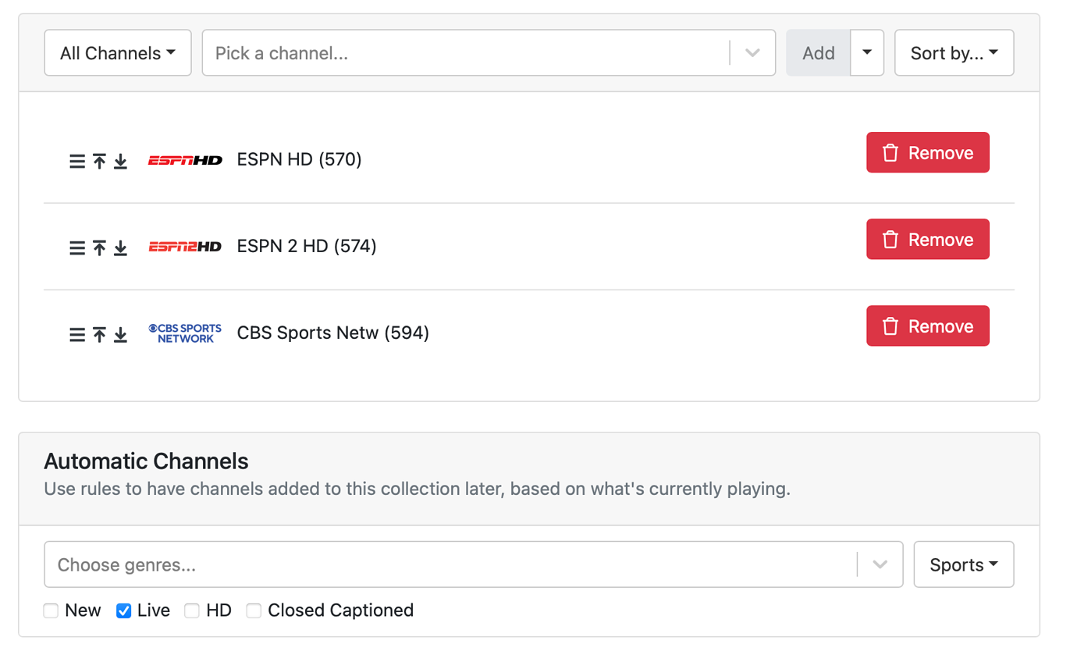Click the ESPN2 HD channel logo

(184, 247)
